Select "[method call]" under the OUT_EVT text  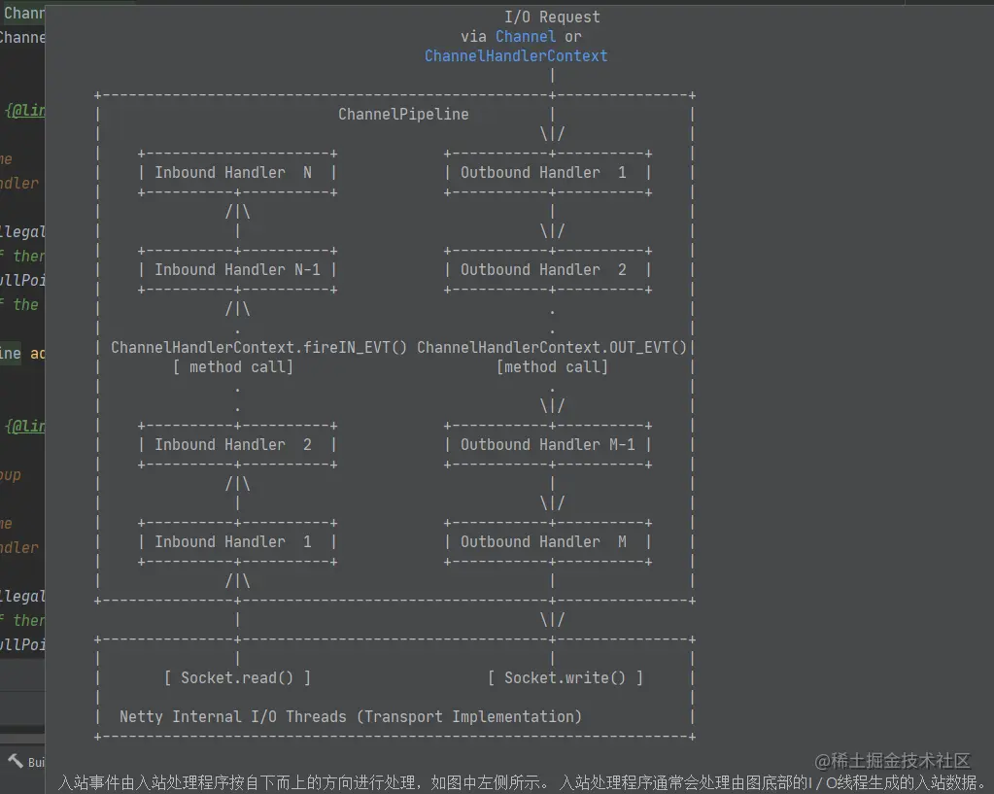[x=552, y=366]
